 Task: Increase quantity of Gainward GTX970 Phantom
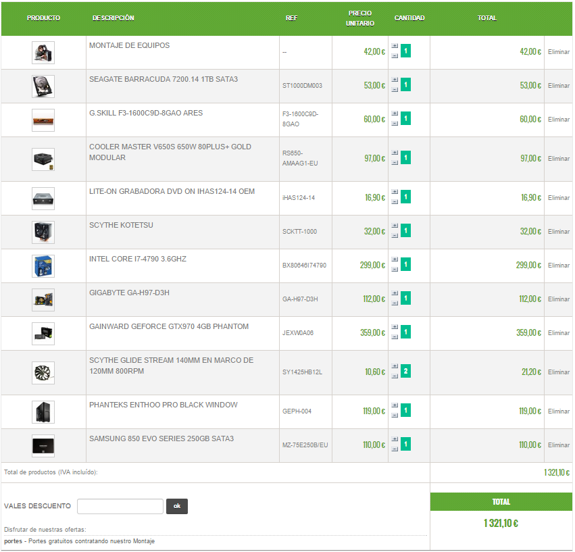395,327
